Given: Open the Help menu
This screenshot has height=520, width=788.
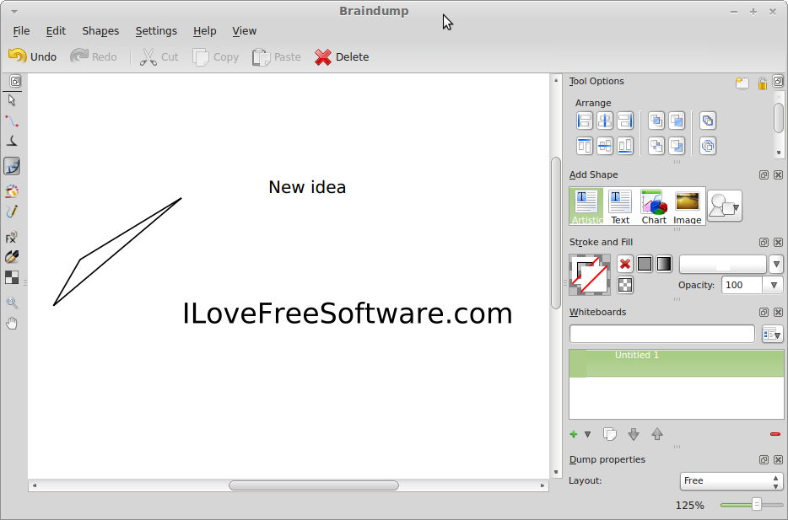Looking at the screenshot, I should [204, 31].
